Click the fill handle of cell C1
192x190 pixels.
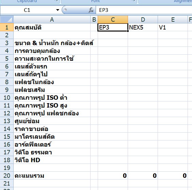(x=128, y=31)
